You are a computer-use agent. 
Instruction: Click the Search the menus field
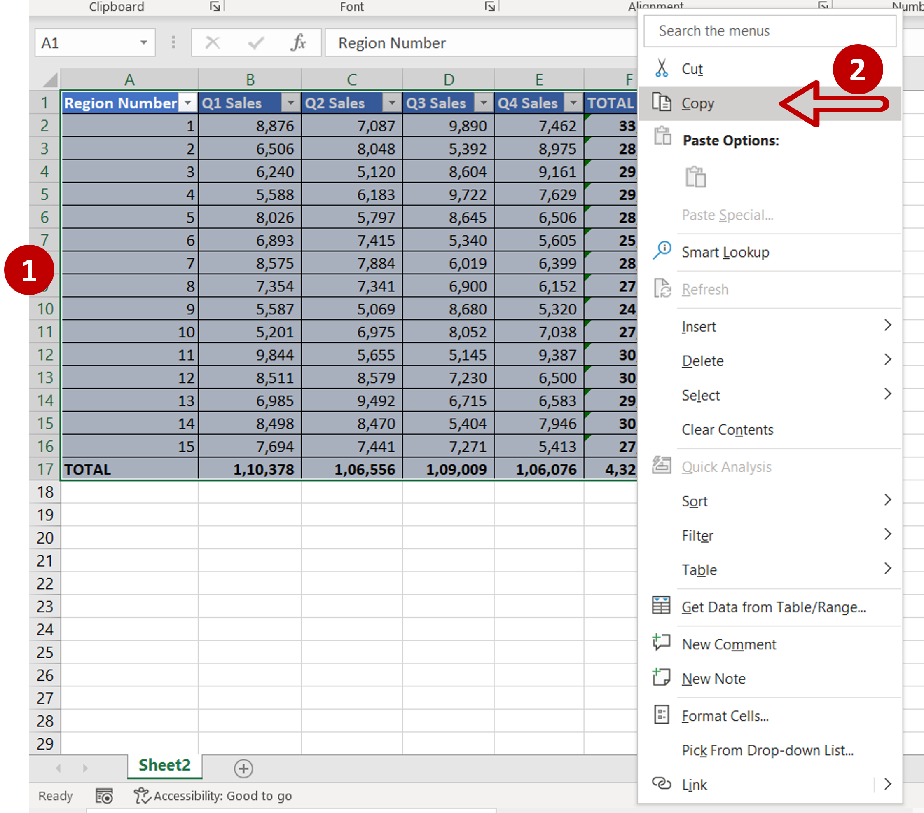pyautogui.click(x=770, y=31)
